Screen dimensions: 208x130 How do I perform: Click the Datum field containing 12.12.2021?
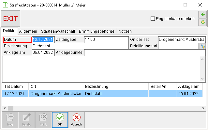click(x=43, y=40)
